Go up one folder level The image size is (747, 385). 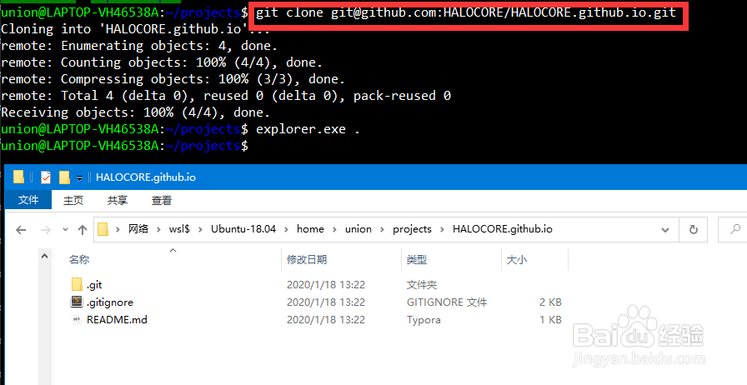point(83,230)
